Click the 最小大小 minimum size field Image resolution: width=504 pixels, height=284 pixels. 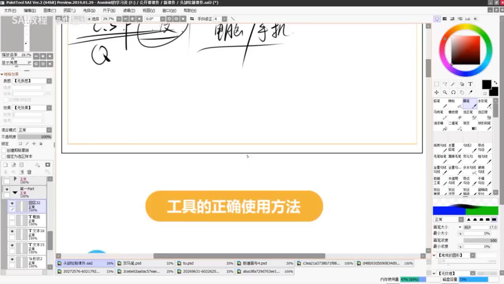478,234
